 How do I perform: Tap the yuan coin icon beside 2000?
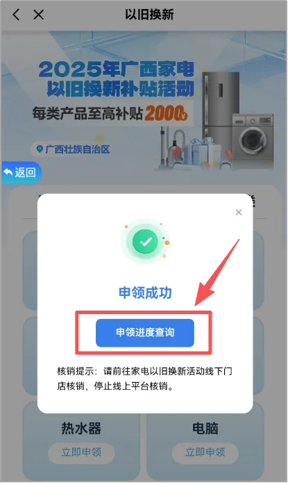(183, 117)
